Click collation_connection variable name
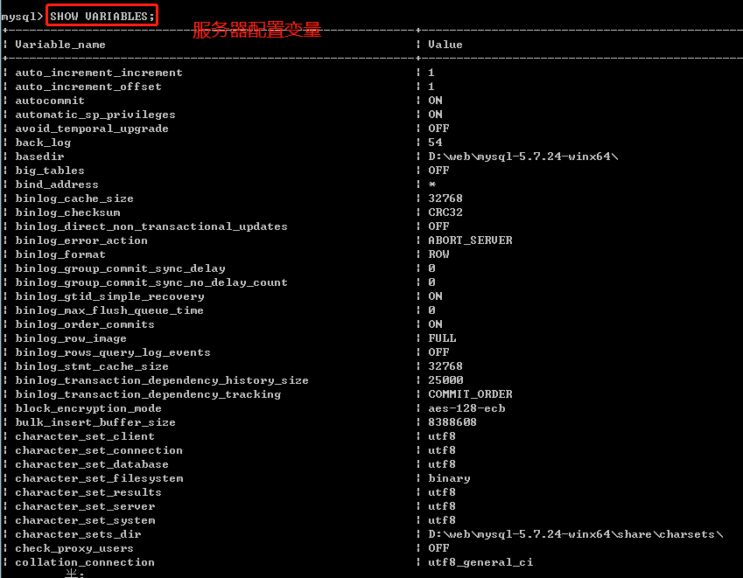This screenshot has width=743, height=578. pos(85,562)
